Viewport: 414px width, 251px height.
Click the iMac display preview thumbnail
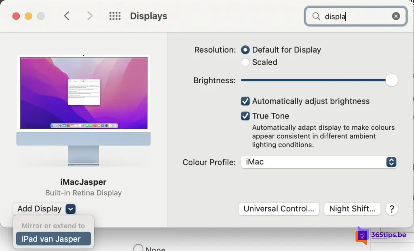click(84, 111)
